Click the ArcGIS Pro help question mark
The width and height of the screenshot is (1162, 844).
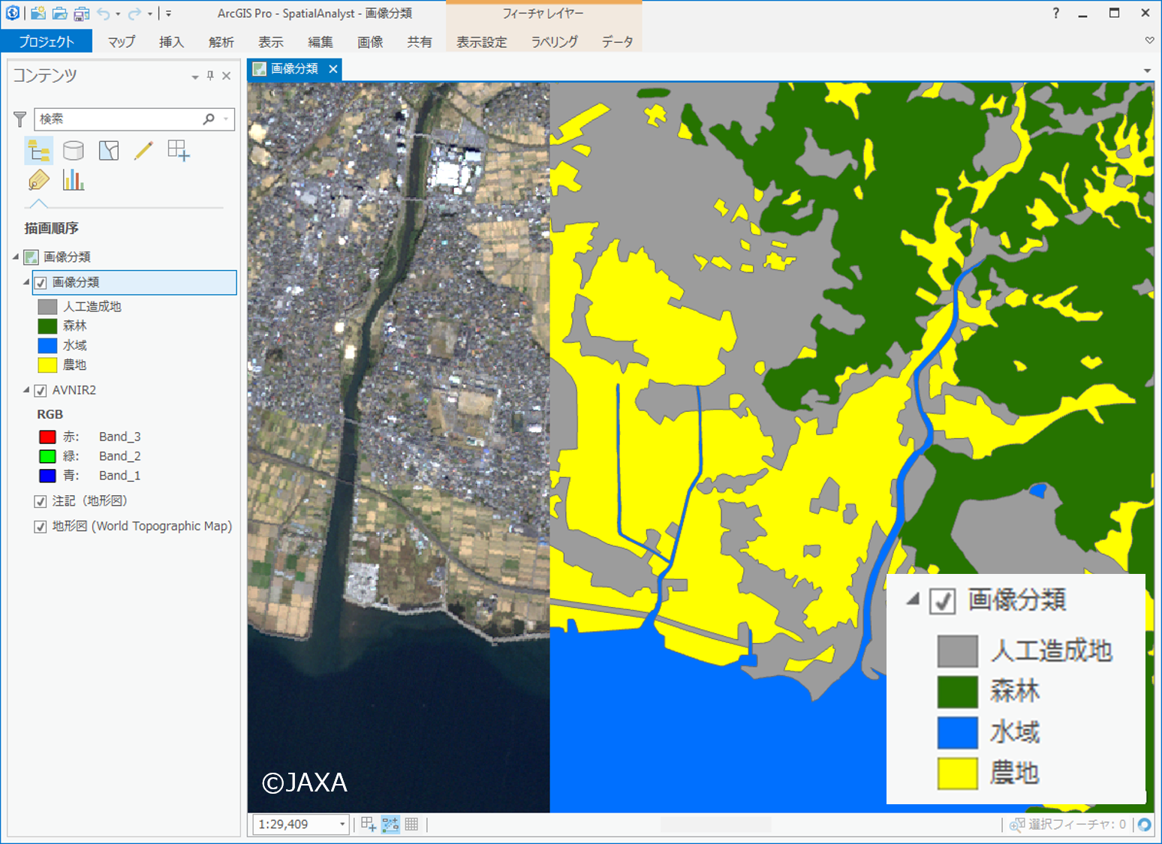click(1055, 13)
